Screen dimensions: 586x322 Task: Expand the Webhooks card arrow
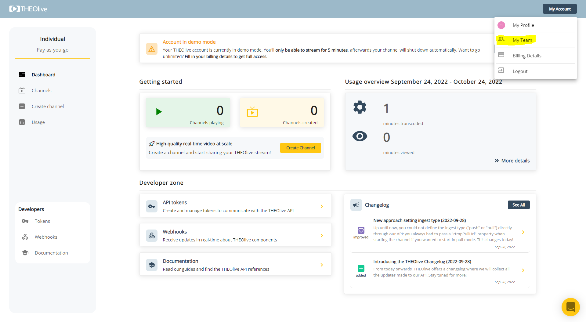(322, 236)
